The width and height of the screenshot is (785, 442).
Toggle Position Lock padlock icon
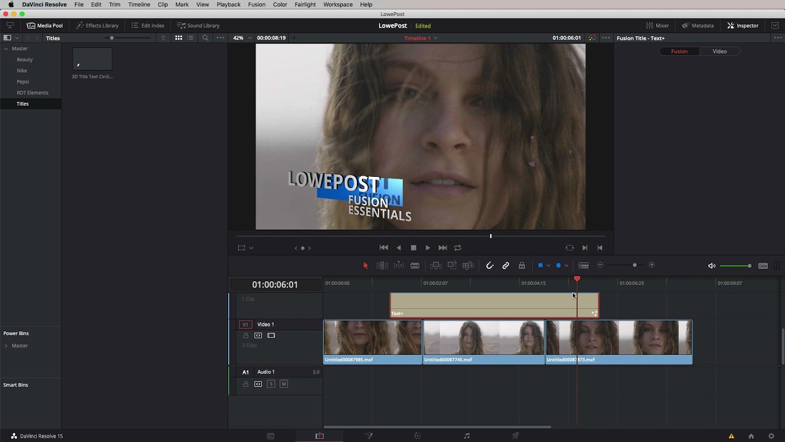[x=522, y=265]
